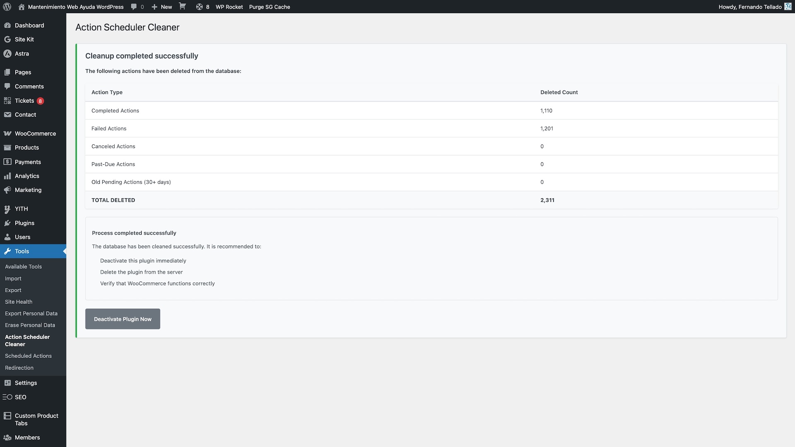Select the Site Kit Google icon
The width and height of the screenshot is (795, 447).
click(x=8, y=39)
